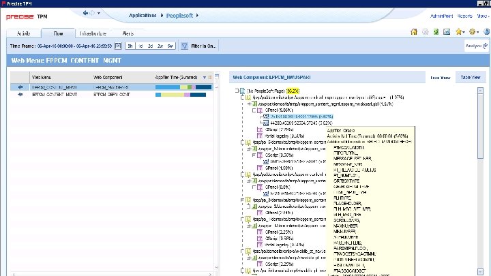This screenshot has height=276, width=491.
Task: Click the greyed-out round icon beside Home
Action: [x=426, y=32]
